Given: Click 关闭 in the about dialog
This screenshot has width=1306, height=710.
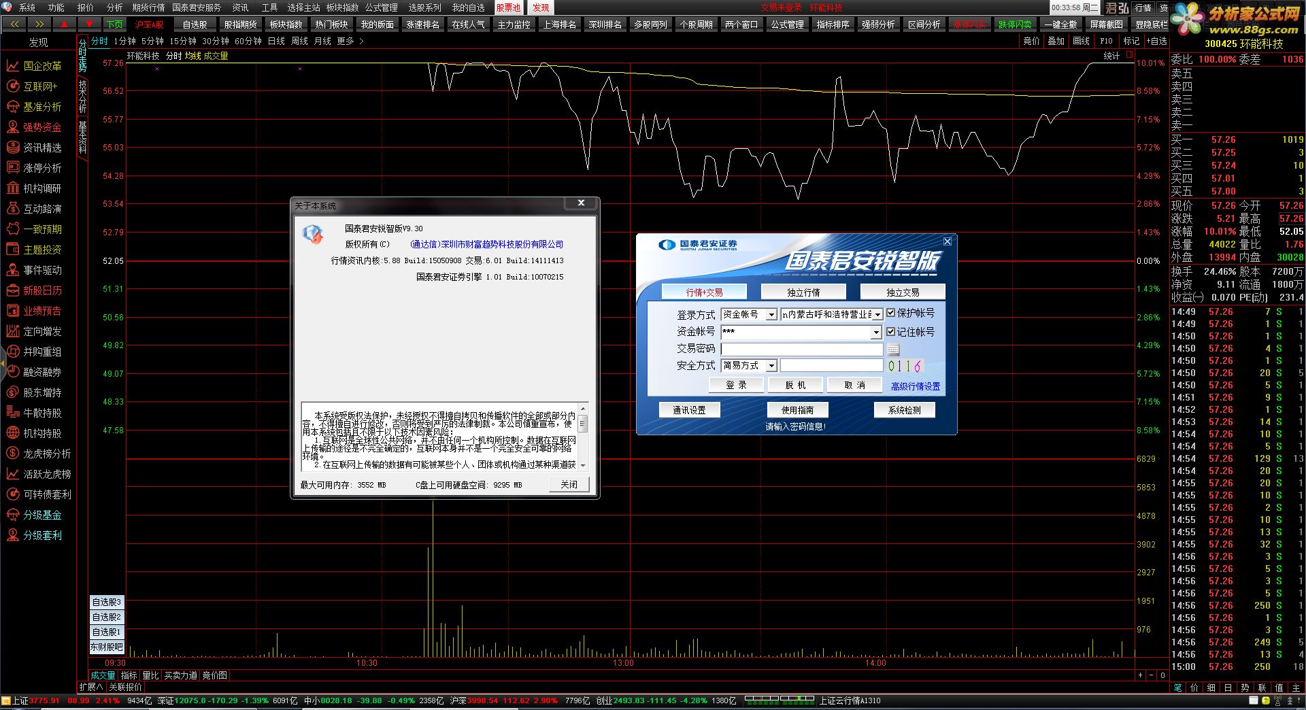Looking at the screenshot, I should click(569, 484).
